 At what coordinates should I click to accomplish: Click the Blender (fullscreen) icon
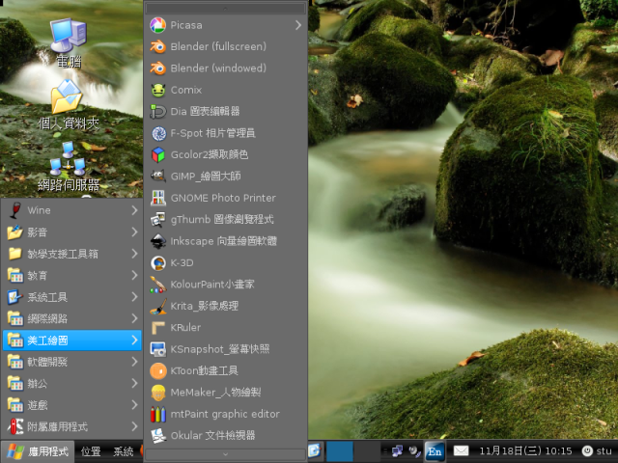158,47
